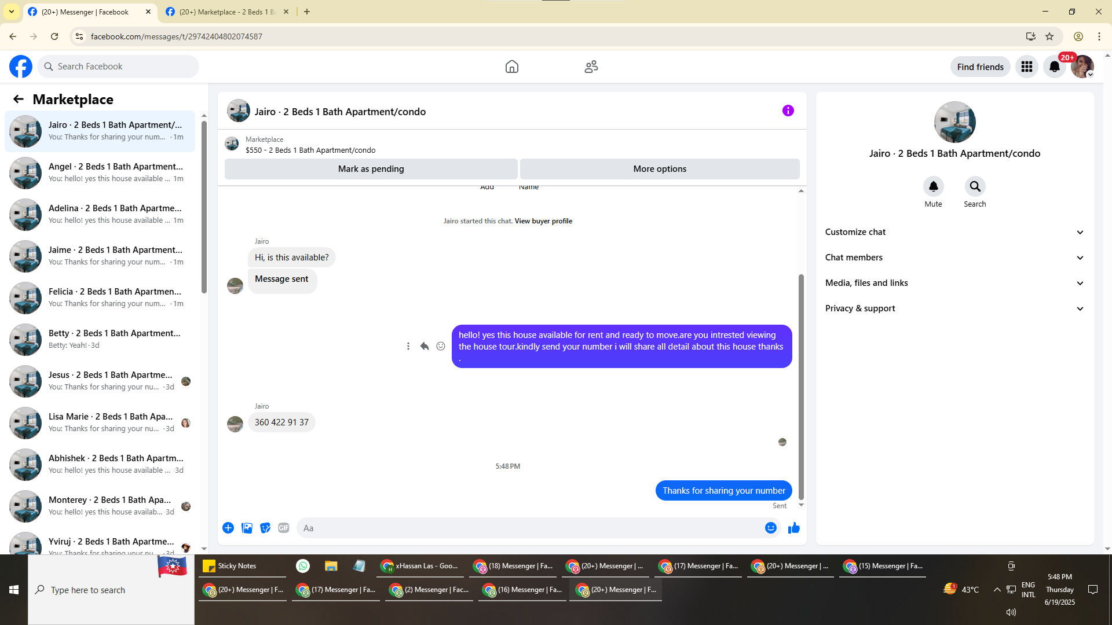The image size is (1112, 625).
Task: Expand the Privacy & support section
Action: [x=954, y=308]
